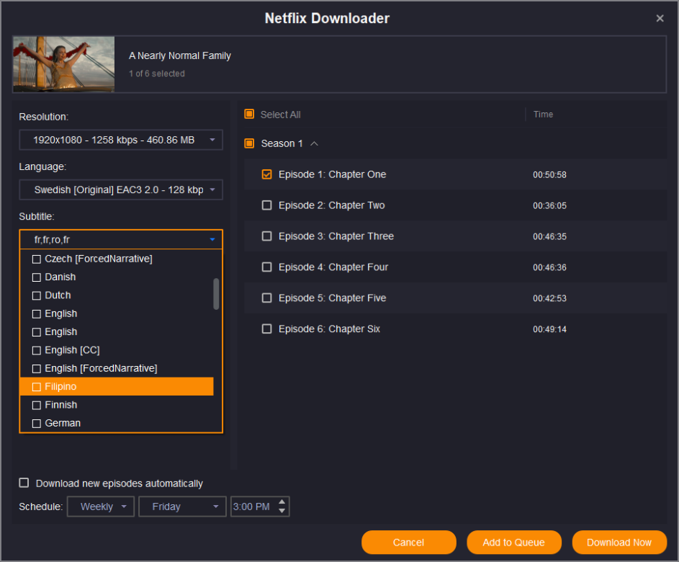Click the subtitle list scrollbar
This screenshot has height=562, width=679.
click(216, 294)
